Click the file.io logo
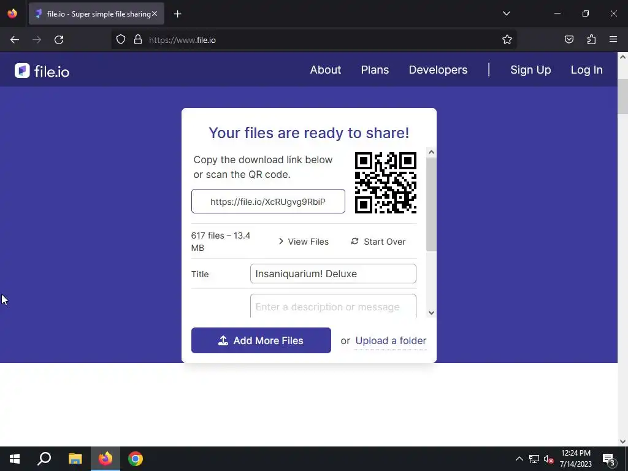628x471 pixels. coord(42,71)
